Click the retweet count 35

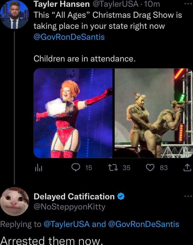pyautogui.click(x=122, y=168)
